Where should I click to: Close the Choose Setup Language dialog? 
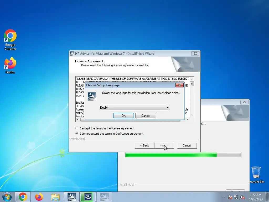coord(179,85)
